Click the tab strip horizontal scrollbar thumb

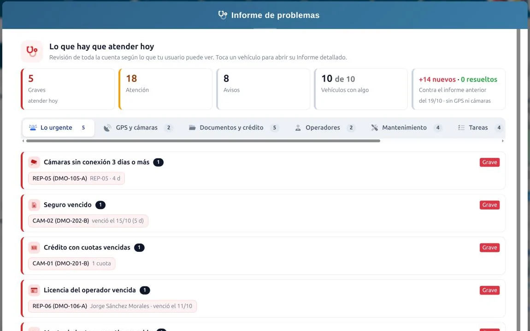click(203, 141)
